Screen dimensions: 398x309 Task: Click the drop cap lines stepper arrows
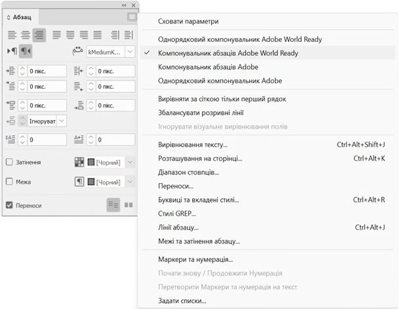coord(22,140)
